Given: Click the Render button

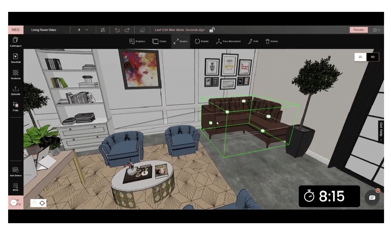Looking at the screenshot, I should tap(359, 30).
